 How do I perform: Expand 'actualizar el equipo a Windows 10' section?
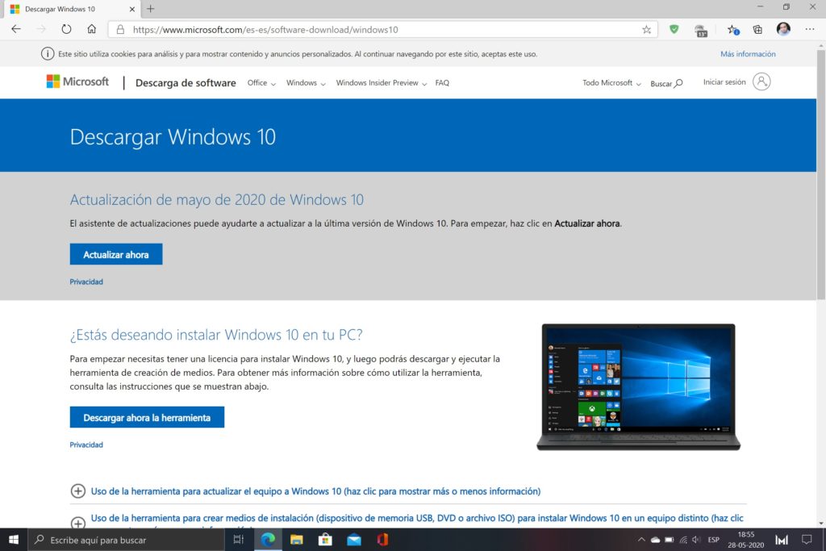[78, 490]
